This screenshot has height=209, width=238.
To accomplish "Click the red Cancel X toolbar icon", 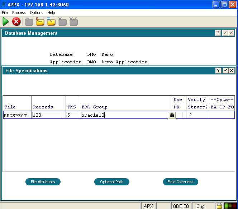I will 16,22.
